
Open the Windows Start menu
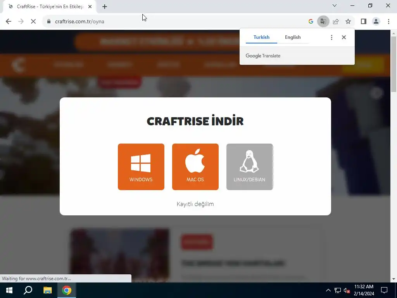point(9,290)
